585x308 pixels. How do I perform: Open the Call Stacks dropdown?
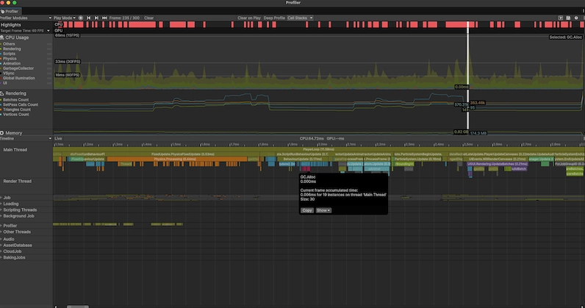point(300,18)
